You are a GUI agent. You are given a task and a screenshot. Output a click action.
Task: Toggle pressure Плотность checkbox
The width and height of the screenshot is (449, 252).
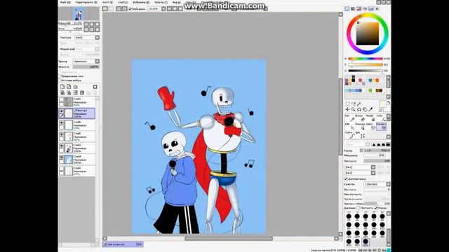[x=358, y=208]
